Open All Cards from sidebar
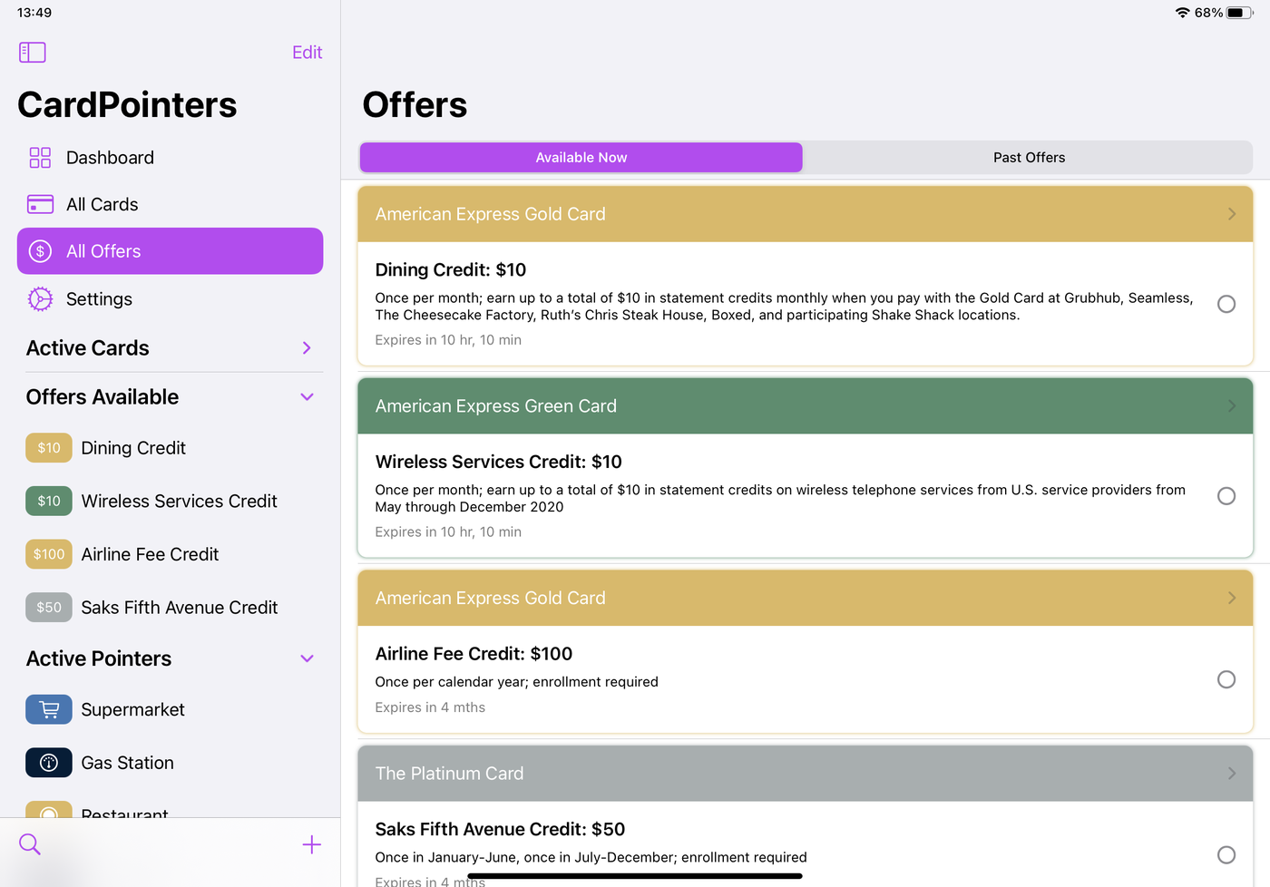 (x=170, y=204)
